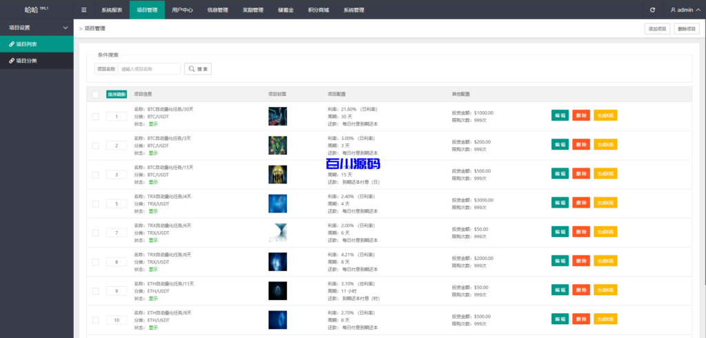Image resolution: width=706 pixels, height=338 pixels.
Task: Switch to 用户中心 top menu
Action: (x=182, y=10)
